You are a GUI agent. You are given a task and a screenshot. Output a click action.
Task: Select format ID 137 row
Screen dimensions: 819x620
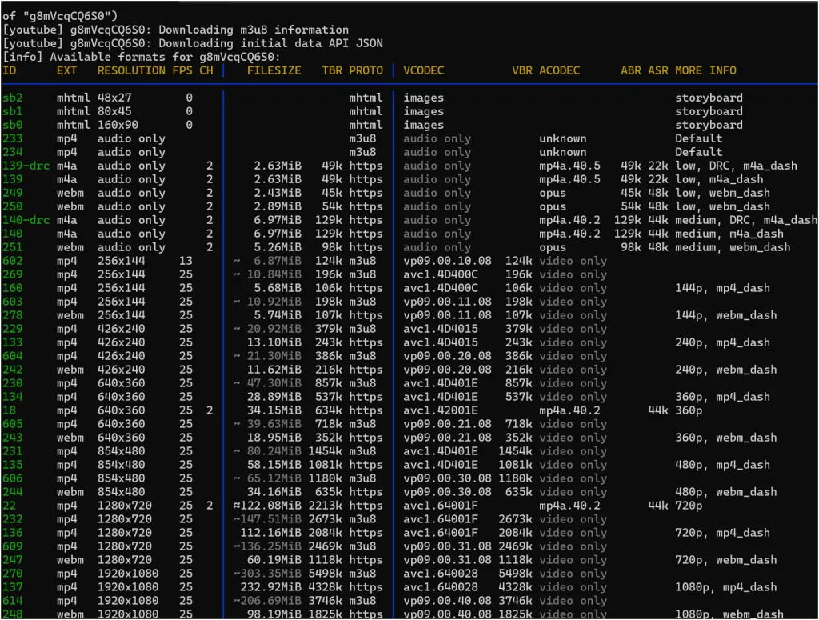tap(13, 587)
